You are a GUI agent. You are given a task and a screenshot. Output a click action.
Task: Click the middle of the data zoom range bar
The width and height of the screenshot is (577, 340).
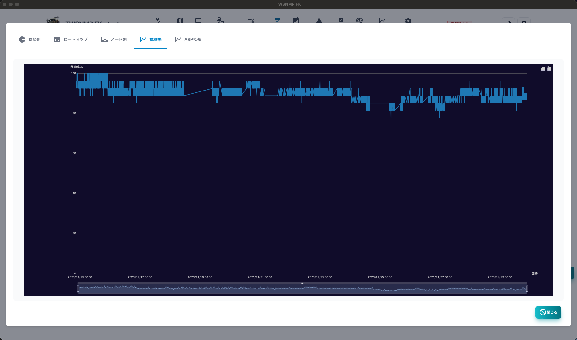click(302, 289)
